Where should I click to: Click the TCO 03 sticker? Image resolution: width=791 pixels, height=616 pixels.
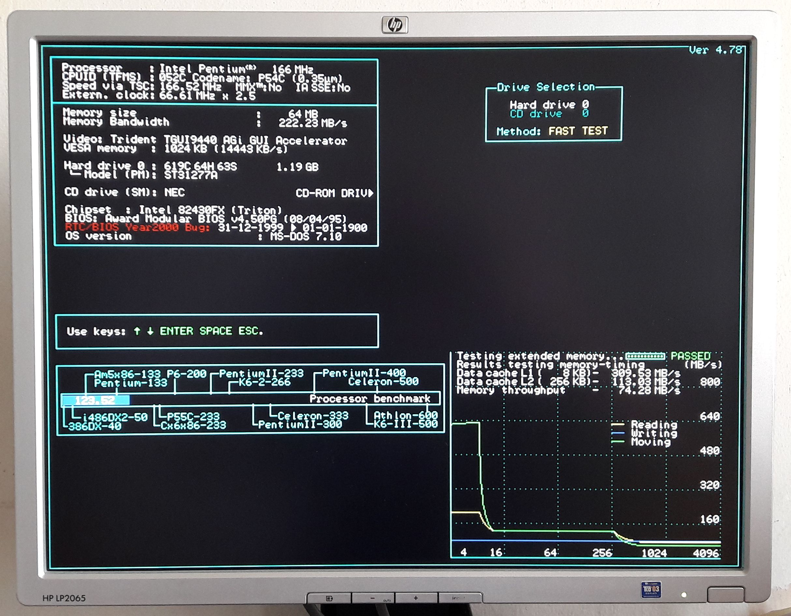click(651, 590)
